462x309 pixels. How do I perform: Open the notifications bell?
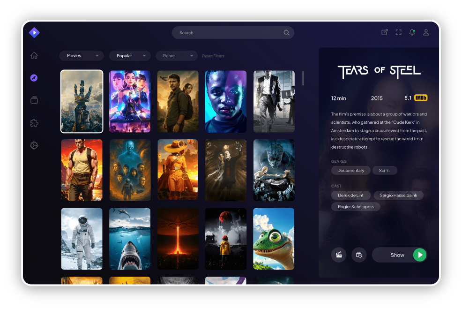[412, 32]
